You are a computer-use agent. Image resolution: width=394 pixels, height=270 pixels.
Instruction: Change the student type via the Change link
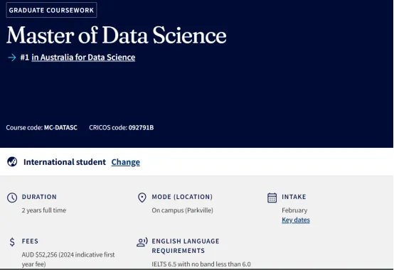[x=126, y=162]
